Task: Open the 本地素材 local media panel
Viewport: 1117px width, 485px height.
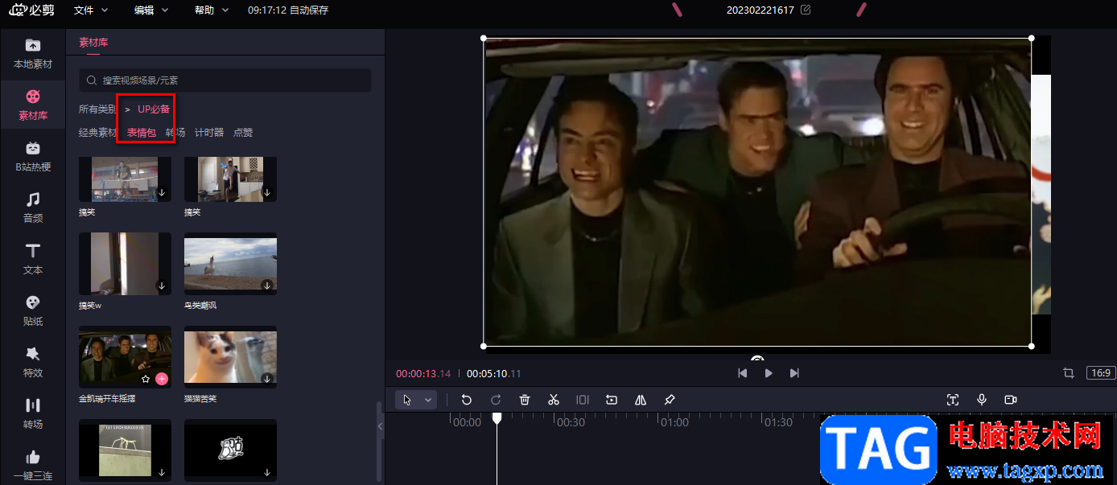Action: pyautogui.click(x=32, y=53)
